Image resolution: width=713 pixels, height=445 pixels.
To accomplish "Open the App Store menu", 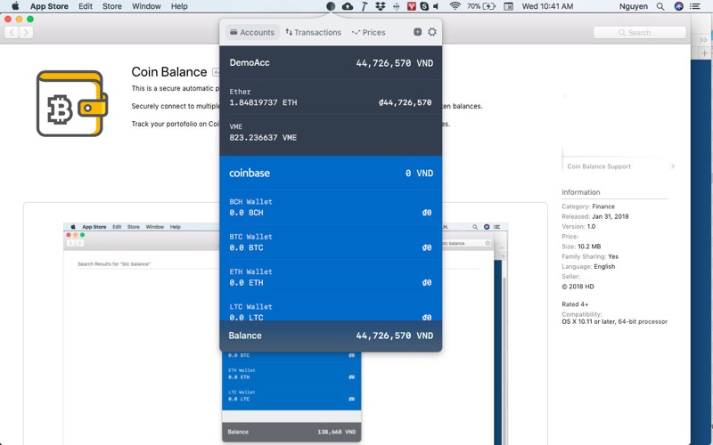I will pos(49,6).
